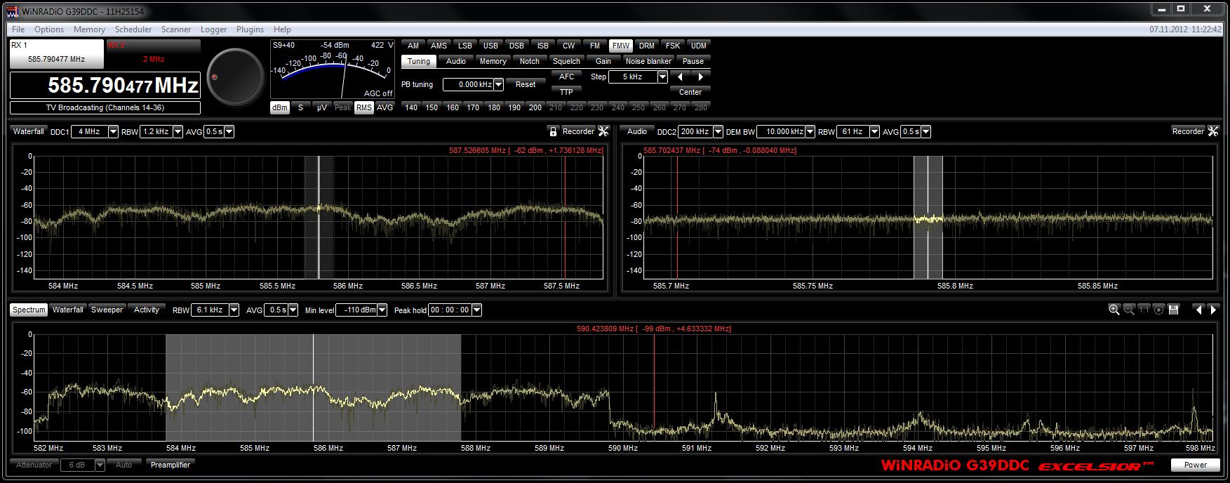Toggle the Preamplifier button
The width and height of the screenshot is (1230, 483).
pos(171,465)
